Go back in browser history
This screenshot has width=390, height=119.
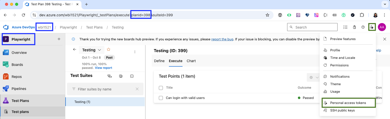[6, 15]
